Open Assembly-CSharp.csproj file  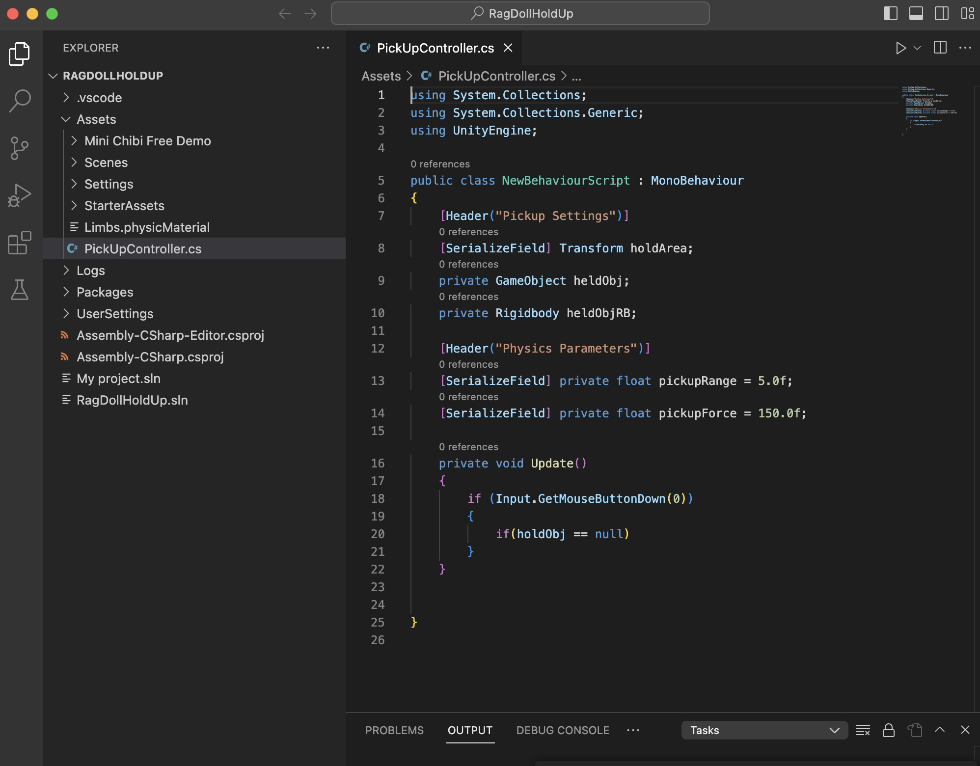coord(150,357)
